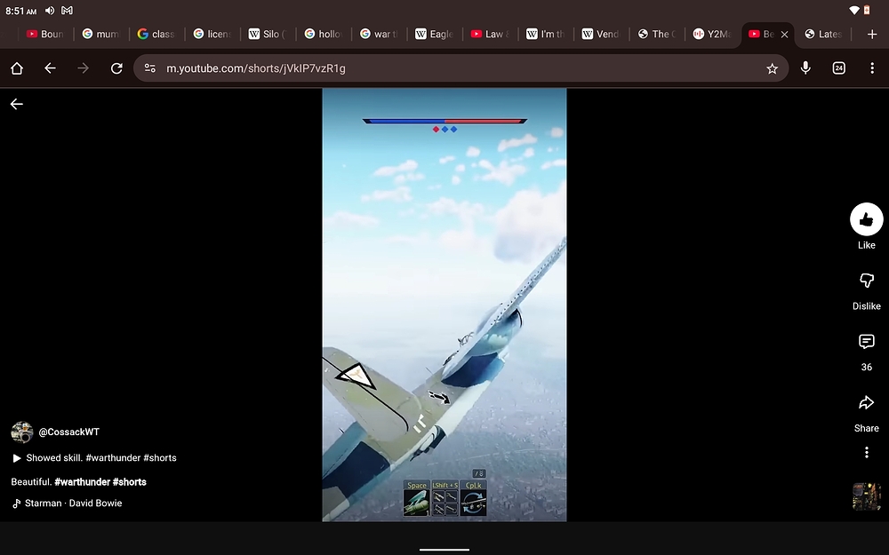Open the tab switcher showing 24 tabs
Viewport: 889px width, 555px height.
point(838,67)
